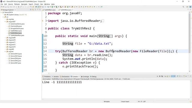The width and height of the screenshot is (192, 108).
Task: Select DemoJDK12.java in Package Explorer
Action: (x=16, y=54)
